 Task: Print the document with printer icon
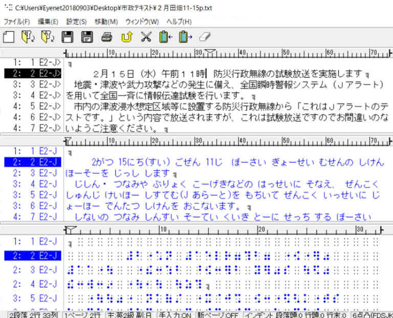pyautogui.click(x=107, y=37)
